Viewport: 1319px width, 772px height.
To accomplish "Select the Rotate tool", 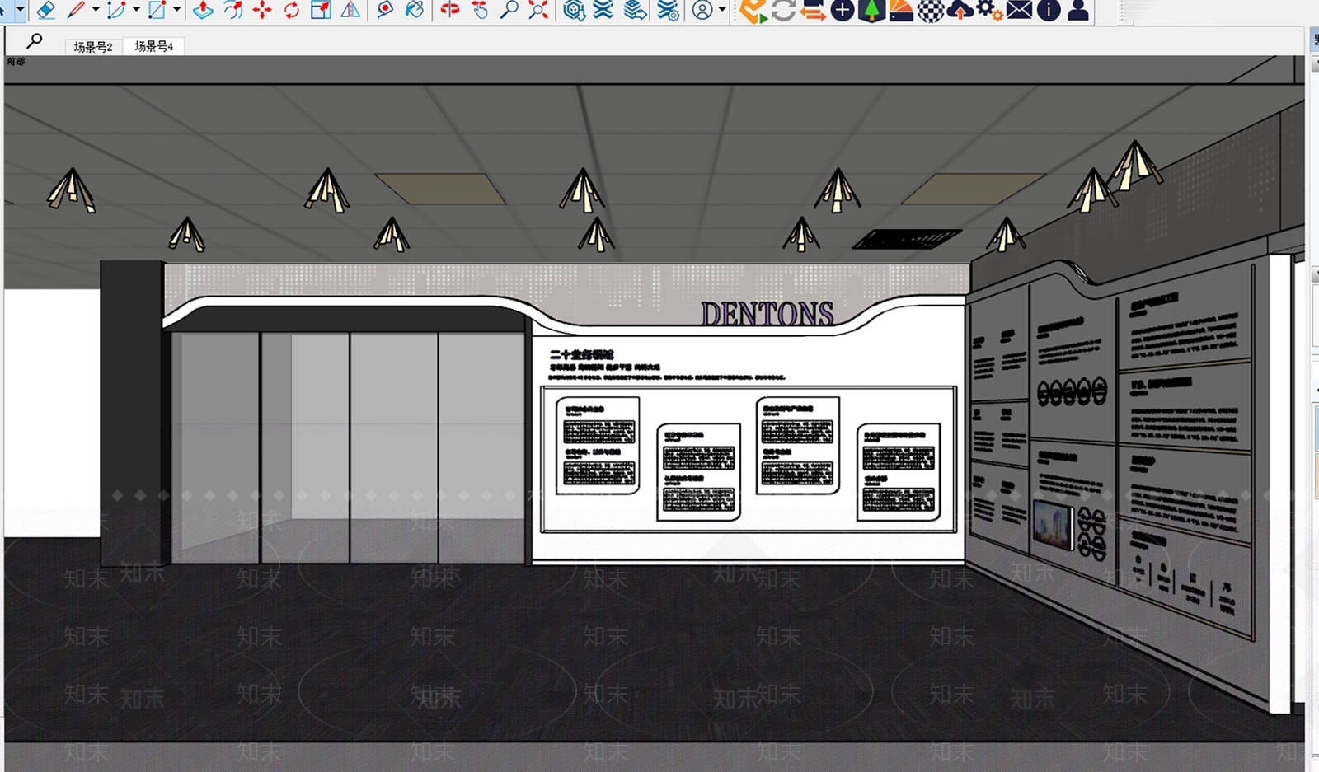I will (x=292, y=10).
